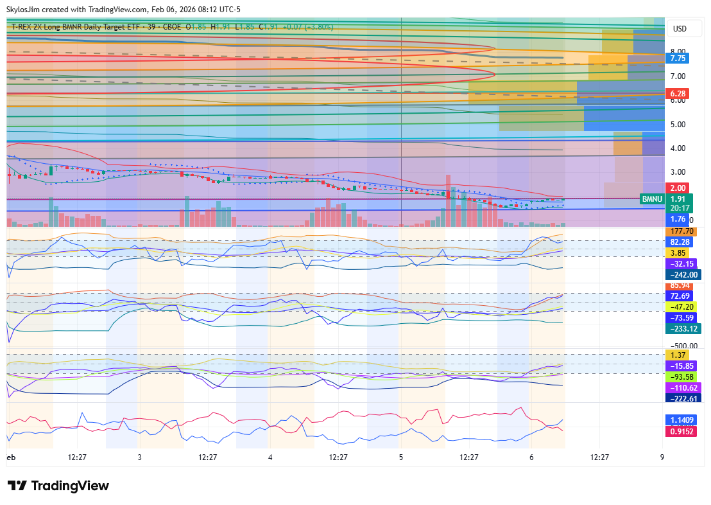The width and height of the screenshot is (711, 505).
Task: Select the red 6.28 price label
Action: click(678, 94)
